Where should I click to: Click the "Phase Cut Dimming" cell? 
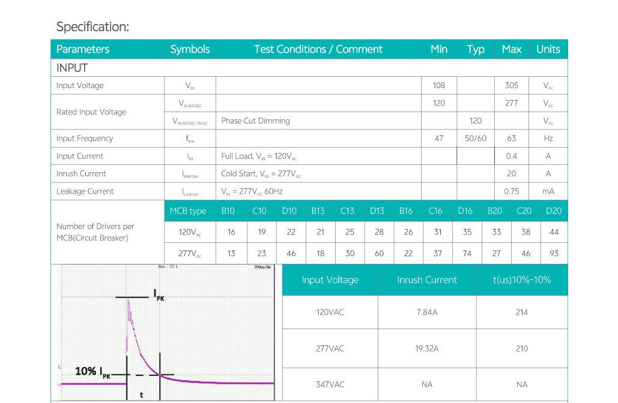click(x=255, y=121)
